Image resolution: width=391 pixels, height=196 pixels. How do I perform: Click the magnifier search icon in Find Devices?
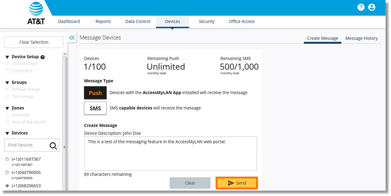point(53,146)
